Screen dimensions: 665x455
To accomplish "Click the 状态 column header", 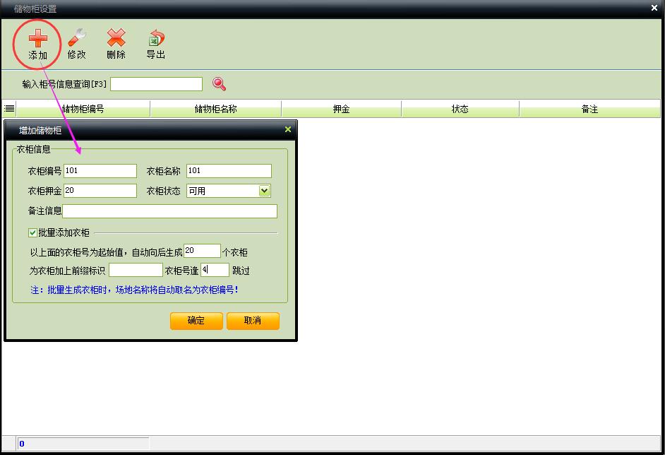I will [x=460, y=109].
